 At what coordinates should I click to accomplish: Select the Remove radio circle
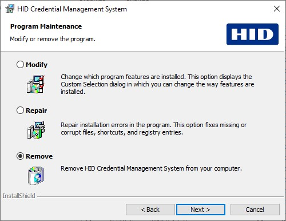pos(20,156)
